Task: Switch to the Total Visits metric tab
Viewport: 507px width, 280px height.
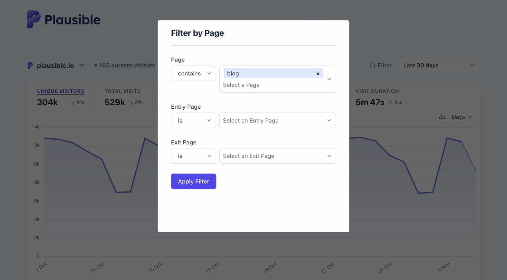Action: 122,91
